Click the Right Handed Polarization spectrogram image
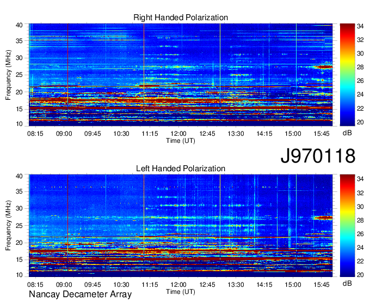The image size is (370, 301). (x=181, y=75)
